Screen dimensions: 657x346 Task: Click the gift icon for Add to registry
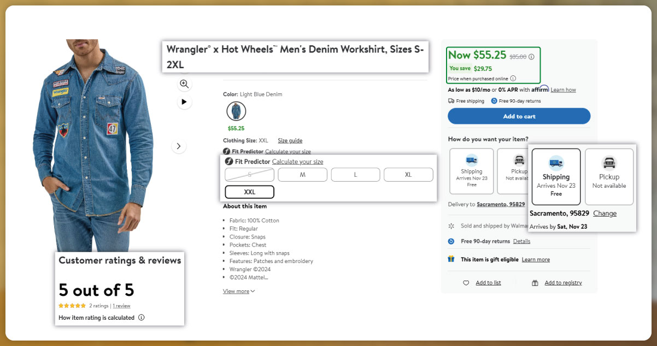pos(535,283)
